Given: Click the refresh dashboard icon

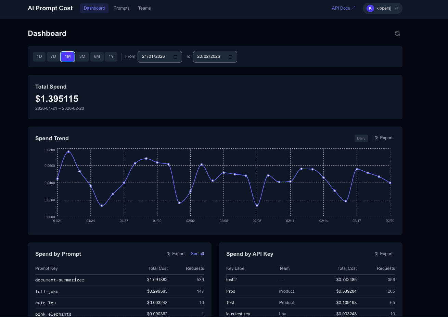Looking at the screenshot, I should [x=397, y=34].
